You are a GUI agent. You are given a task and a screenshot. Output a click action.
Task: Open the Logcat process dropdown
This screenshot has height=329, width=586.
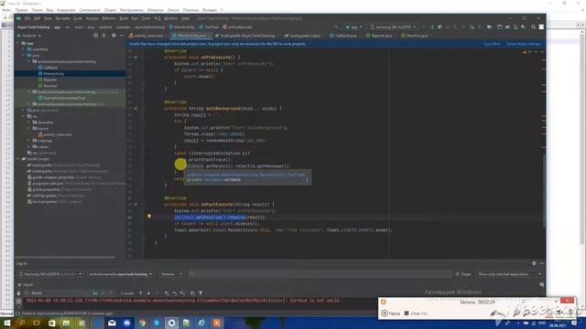(120, 274)
